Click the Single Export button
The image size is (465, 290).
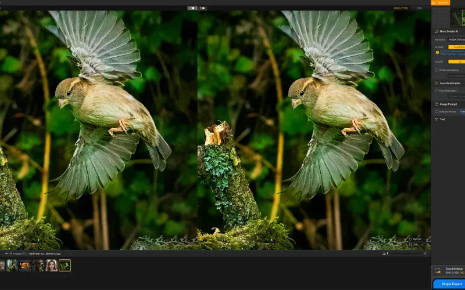pos(450,284)
